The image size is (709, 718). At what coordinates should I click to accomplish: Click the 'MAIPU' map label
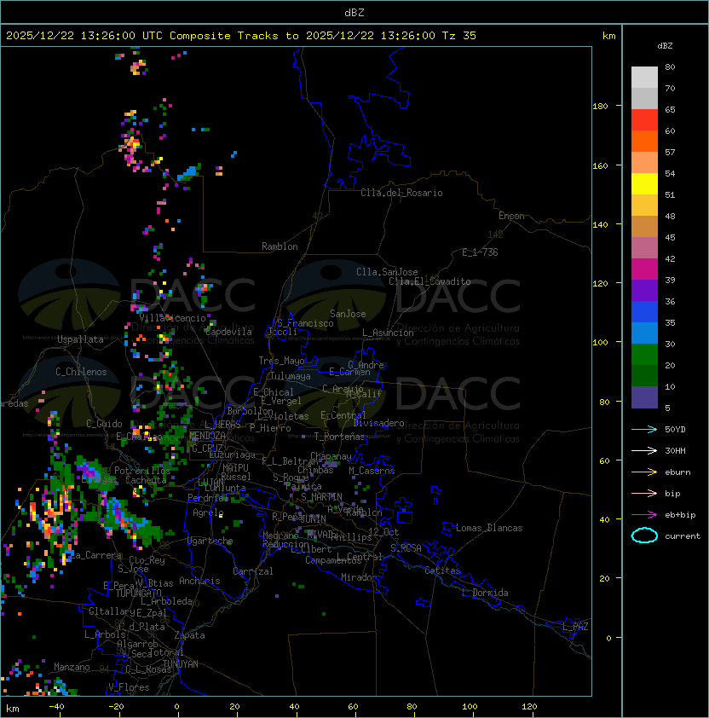click(x=235, y=468)
